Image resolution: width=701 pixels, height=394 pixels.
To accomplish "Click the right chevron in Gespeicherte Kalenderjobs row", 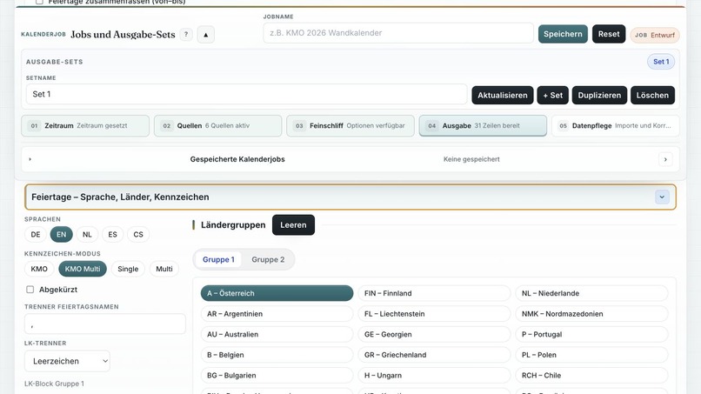I will [x=665, y=159].
